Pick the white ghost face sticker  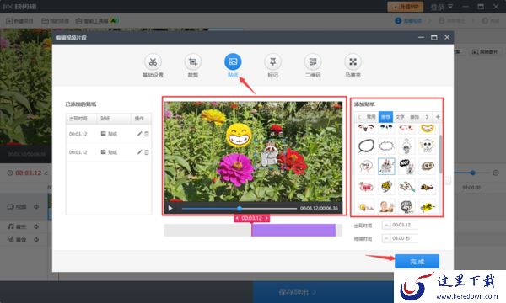click(x=428, y=146)
